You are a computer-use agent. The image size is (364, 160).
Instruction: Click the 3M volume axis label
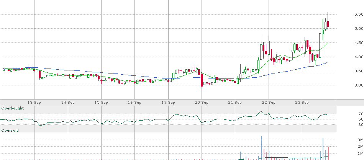tap(360, 140)
